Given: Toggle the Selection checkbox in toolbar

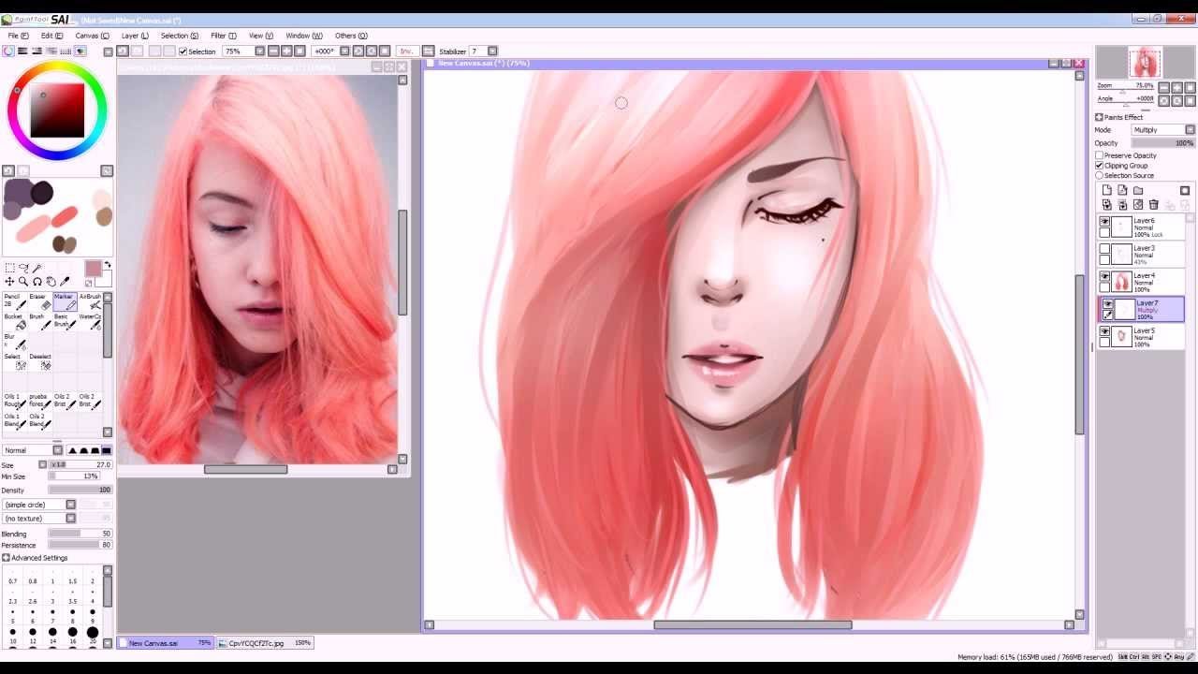Looking at the screenshot, I should (x=183, y=51).
